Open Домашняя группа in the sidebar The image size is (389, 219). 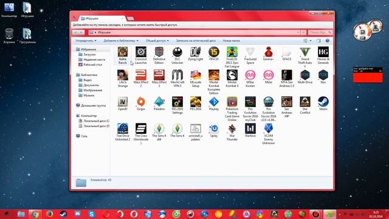[91, 105]
